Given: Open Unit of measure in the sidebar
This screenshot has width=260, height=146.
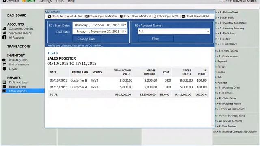Looking at the screenshot, I should [x=19, y=64].
